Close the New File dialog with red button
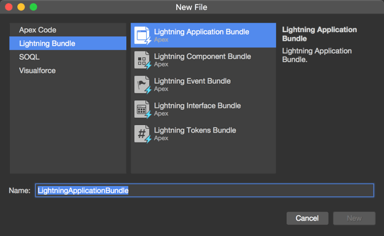384x236 pixels. [x=9, y=7]
